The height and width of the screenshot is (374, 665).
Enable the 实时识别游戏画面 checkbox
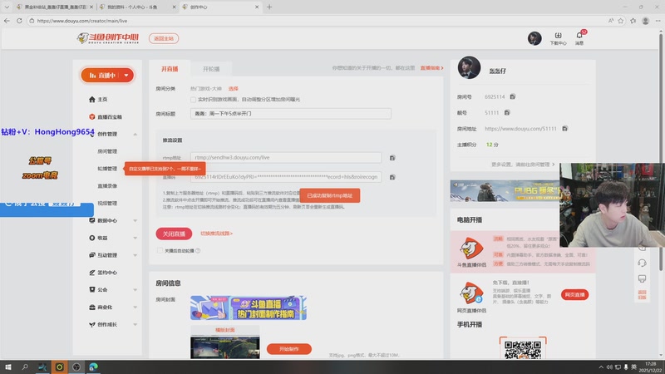click(193, 99)
